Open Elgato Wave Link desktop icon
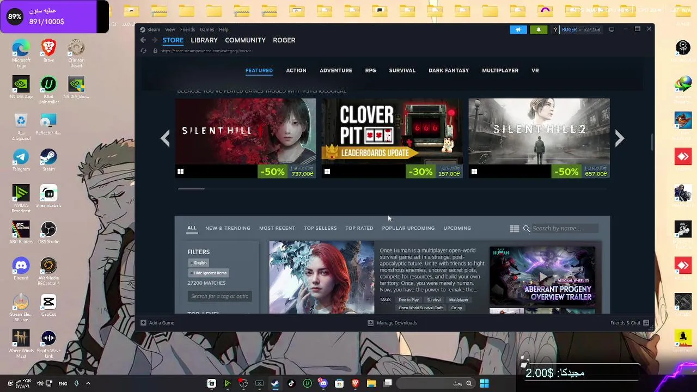Image resolution: width=697 pixels, height=392 pixels. click(48, 345)
